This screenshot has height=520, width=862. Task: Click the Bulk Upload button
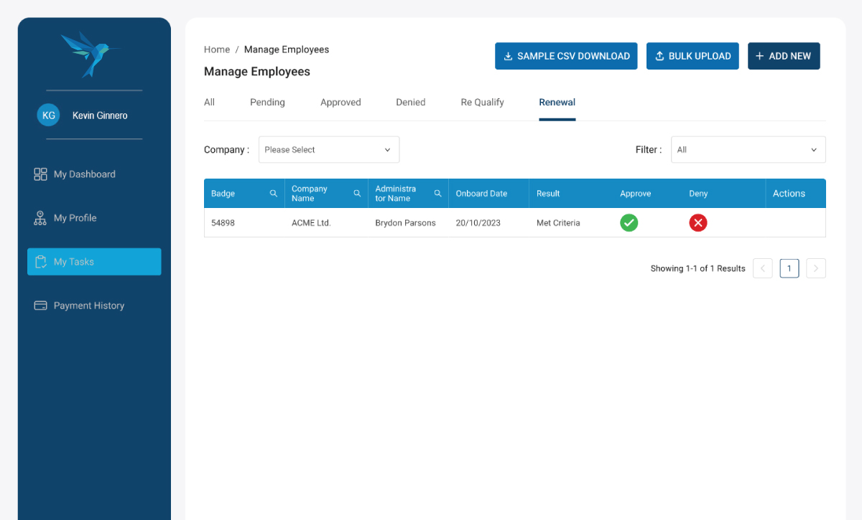[692, 56]
